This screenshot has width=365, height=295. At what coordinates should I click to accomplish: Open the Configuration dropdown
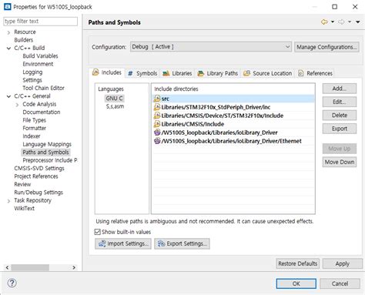[210, 47]
